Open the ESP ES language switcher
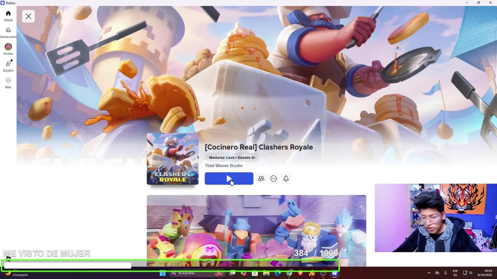The image size is (497, 279). 455,273
